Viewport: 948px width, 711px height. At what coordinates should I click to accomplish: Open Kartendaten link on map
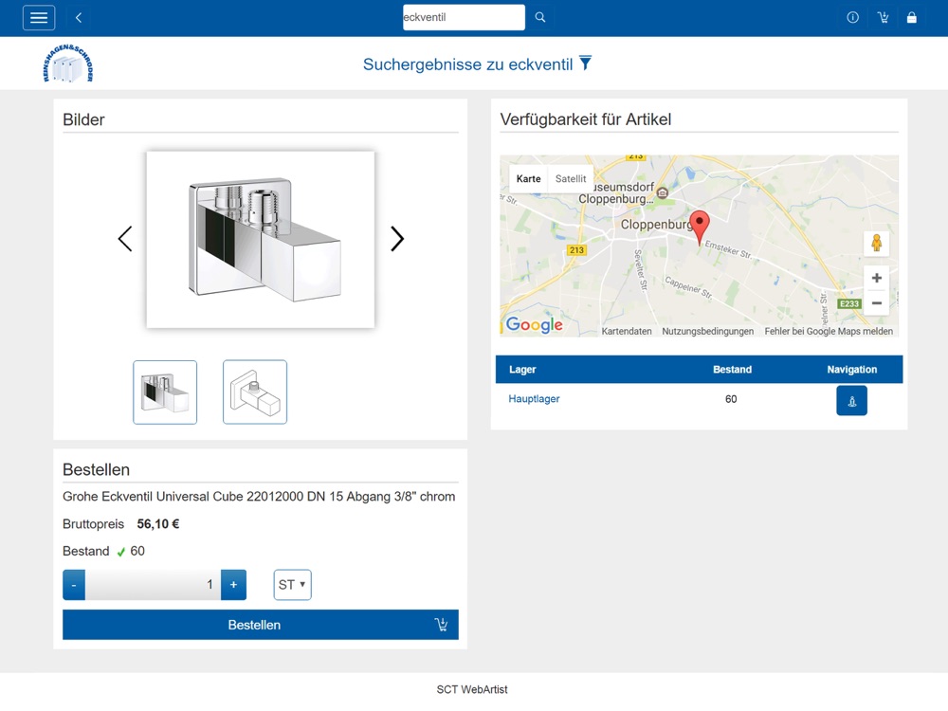627,331
